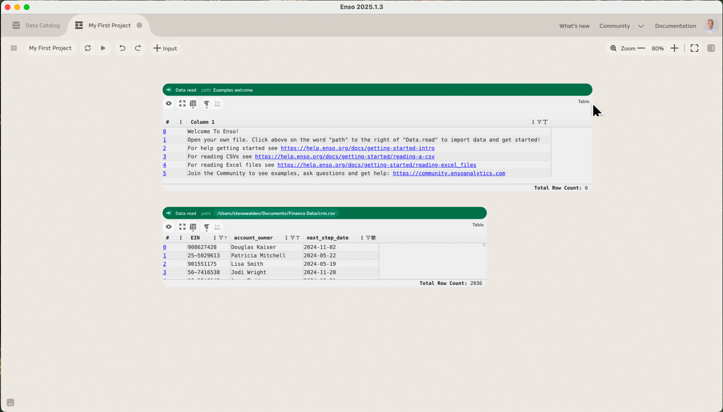Select the date cell 2024-11-20
723x412 pixels.
(x=341, y=272)
